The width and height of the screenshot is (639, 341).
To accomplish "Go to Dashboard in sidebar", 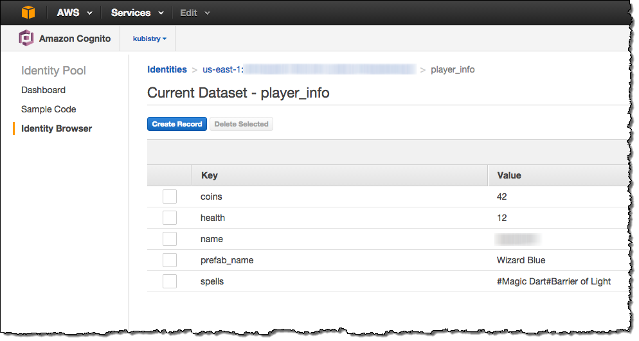I will click(43, 90).
